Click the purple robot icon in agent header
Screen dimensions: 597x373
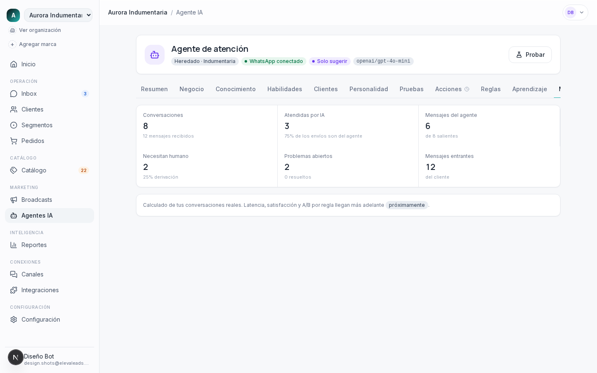pos(155,55)
